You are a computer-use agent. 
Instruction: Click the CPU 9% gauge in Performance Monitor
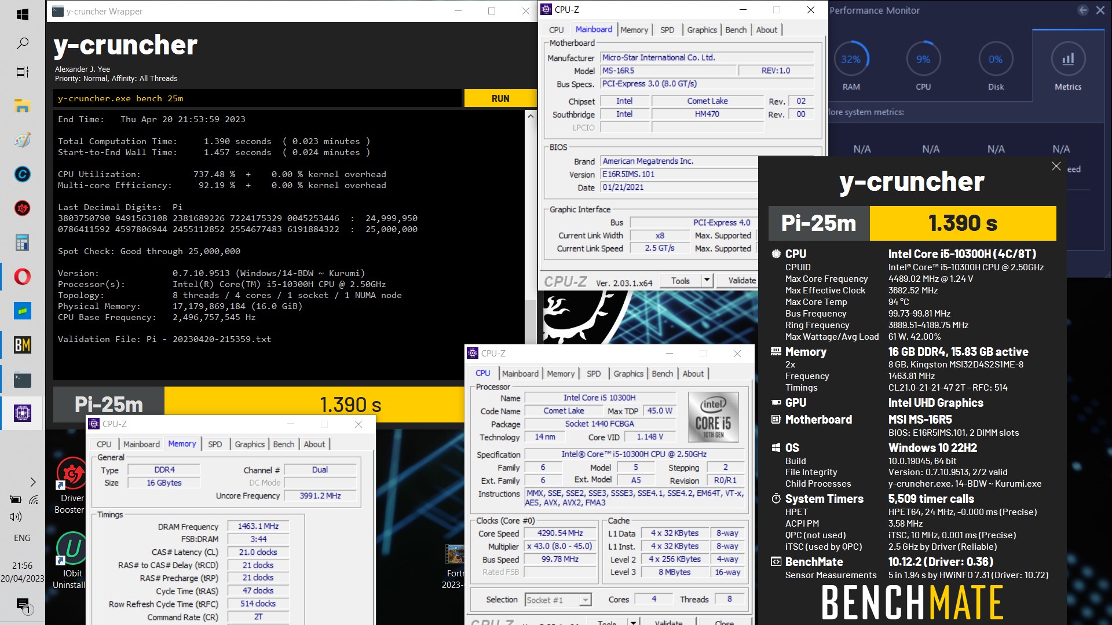click(x=923, y=60)
